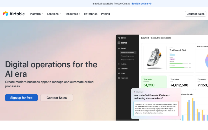208x130 pixels.
Task: Open Roadmap in the sidebar
Action: (124, 69)
